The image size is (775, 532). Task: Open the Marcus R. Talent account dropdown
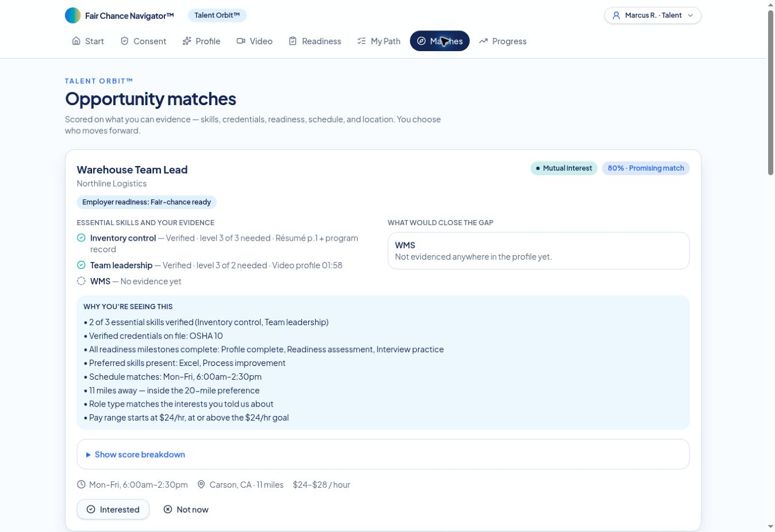tap(653, 16)
